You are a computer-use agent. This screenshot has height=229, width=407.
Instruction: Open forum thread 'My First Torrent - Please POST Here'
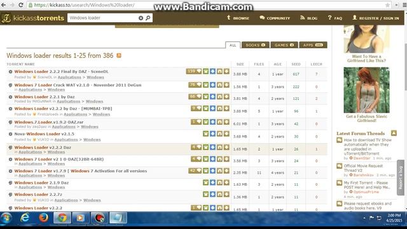coord(367,185)
